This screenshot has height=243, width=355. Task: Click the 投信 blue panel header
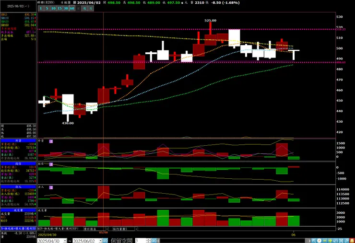tap(18, 163)
